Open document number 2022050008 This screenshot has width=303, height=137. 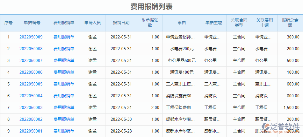click(x=31, y=49)
